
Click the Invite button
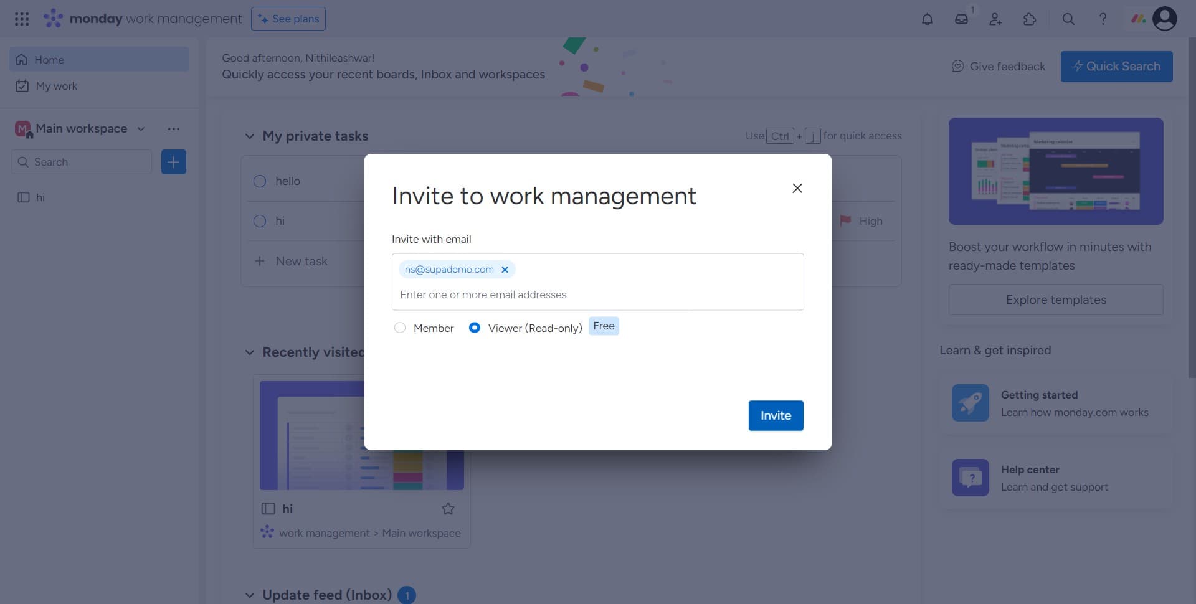click(x=776, y=415)
